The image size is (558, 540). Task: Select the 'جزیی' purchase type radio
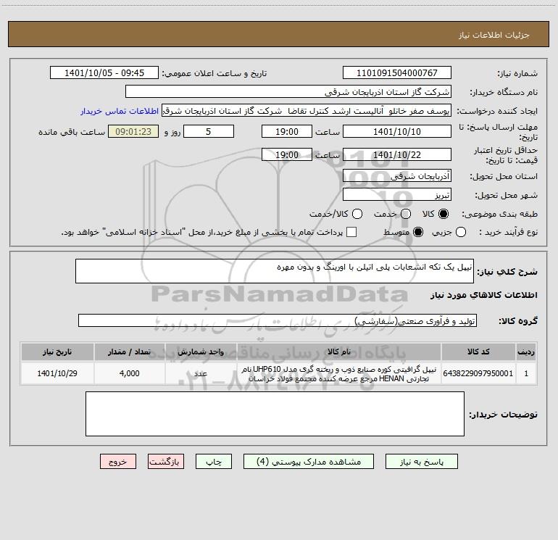click(x=460, y=232)
